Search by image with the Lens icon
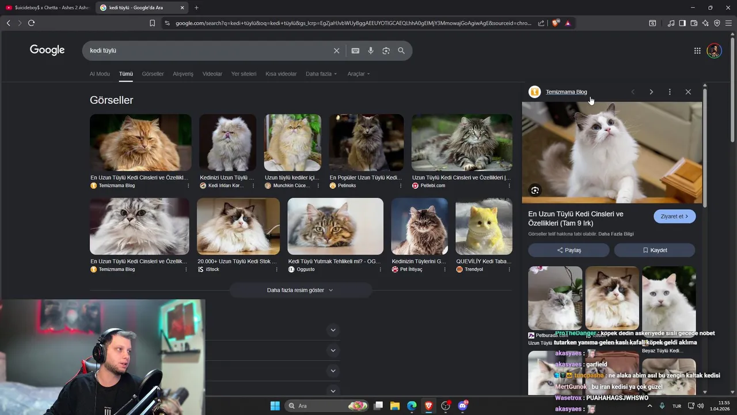 [386, 51]
